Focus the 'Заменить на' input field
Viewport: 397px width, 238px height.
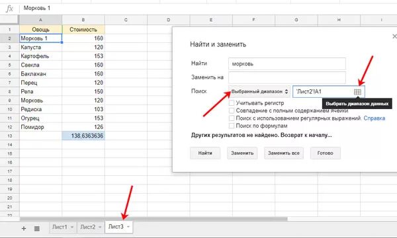coord(287,77)
